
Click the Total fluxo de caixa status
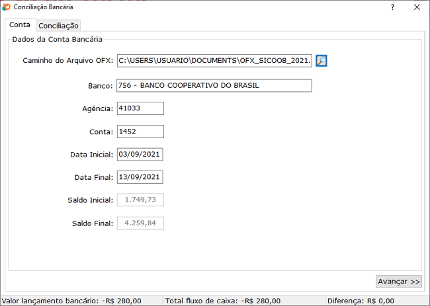pyautogui.click(x=222, y=301)
